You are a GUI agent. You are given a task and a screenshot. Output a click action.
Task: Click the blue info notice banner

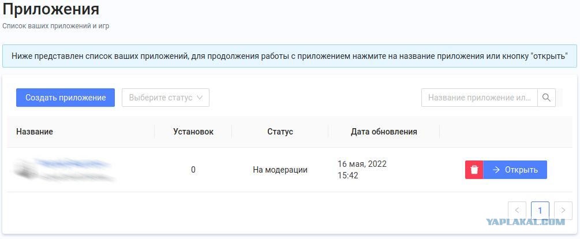click(x=290, y=56)
